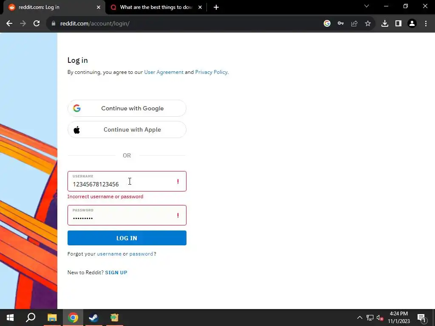Open the Privacy Policy link
435x326 pixels.
212,72
